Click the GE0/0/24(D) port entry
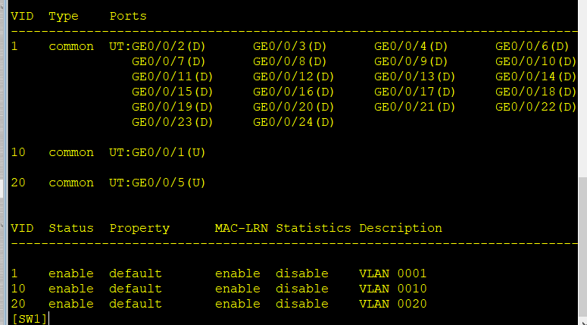The image size is (587, 325). 293,122
